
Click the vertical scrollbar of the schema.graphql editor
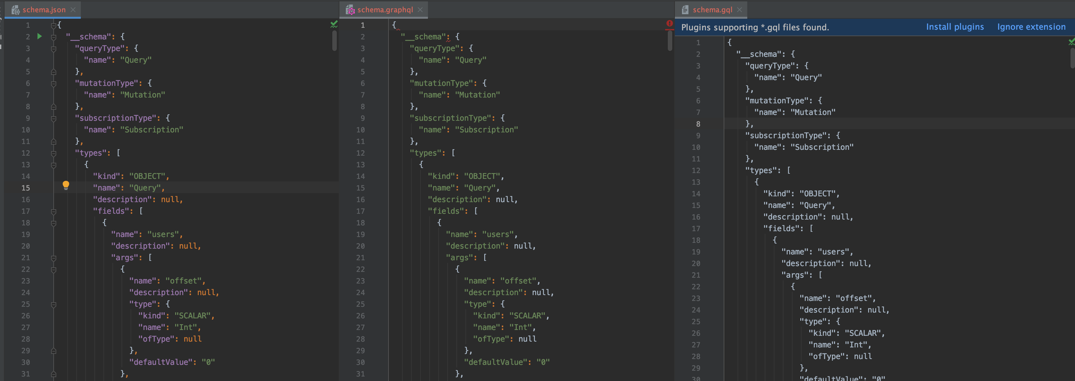point(670,41)
